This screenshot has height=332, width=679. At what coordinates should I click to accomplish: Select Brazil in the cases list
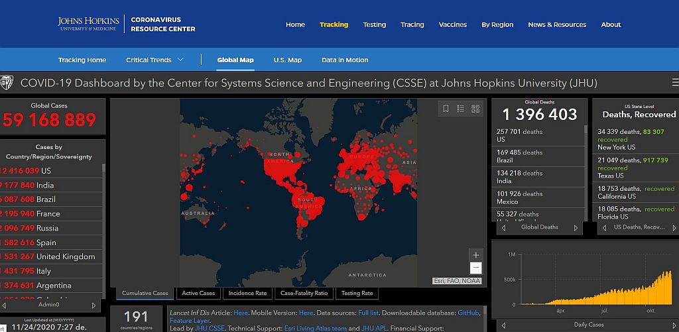(52, 199)
